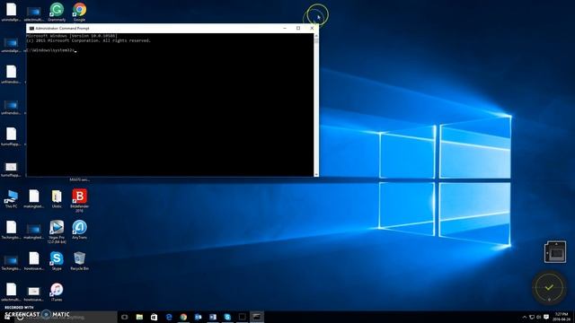Open the Windows Store taskbar icon

pos(154,317)
